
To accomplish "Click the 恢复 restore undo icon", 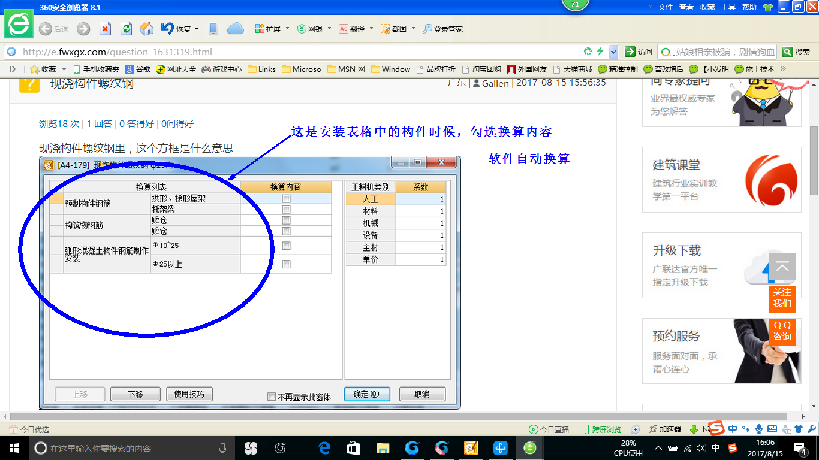I will tap(167, 28).
